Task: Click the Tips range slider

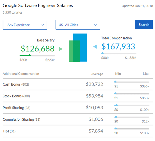Action: pyautogui.click(x=132, y=129)
